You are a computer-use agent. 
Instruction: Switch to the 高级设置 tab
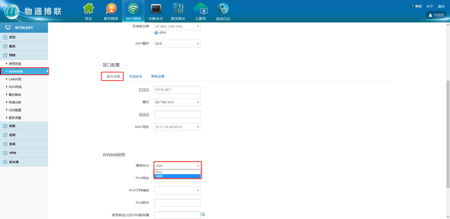[x=158, y=77]
